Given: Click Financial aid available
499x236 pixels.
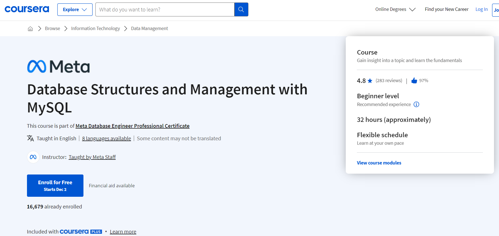Looking at the screenshot, I should [x=112, y=186].
